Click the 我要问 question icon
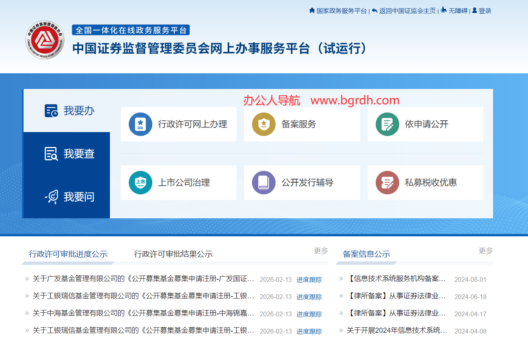This screenshot has height=339, width=528. [51, 196]
